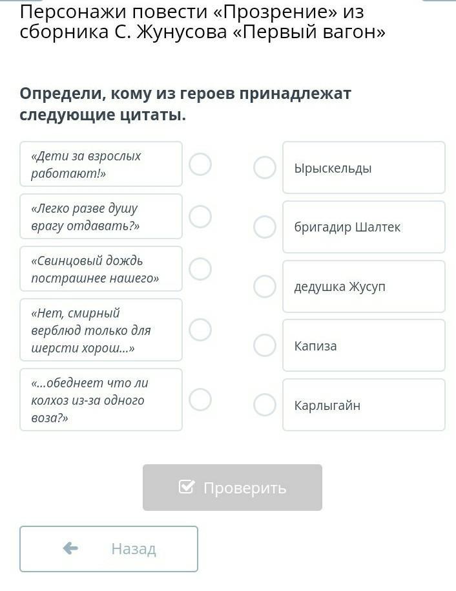Click the quote card «Легко разве душу врагу отдавать?»
The height and width of the screenshot is (591, 456).
tap(101, 217)
